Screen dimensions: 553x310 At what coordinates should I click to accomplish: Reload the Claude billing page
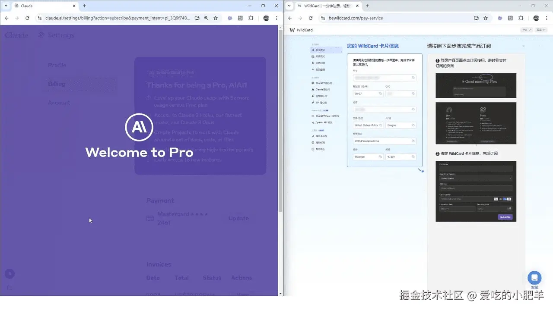tap(27, 18)
